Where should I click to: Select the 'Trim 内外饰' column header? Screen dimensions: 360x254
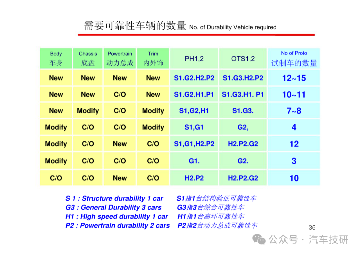point(153,58)
